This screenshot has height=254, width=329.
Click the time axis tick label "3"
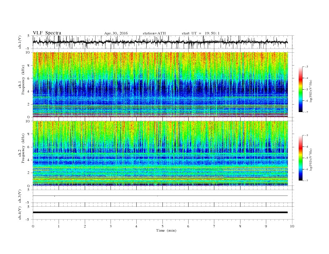(110, 226)
